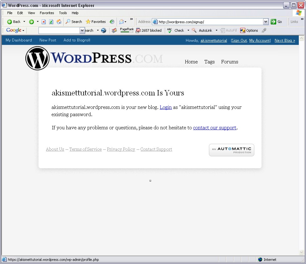Image resolution: width=306 pixels, height=264 pixels.
Task: Open the akismettutorial profile link
Action: click(214, 40)
